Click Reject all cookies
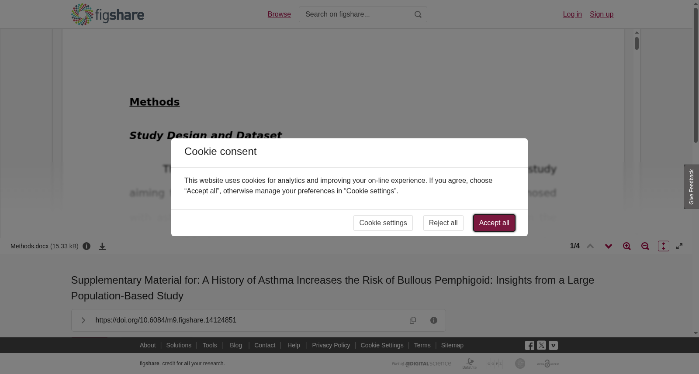This screenshot has height=374, width=699. [443, 223]
